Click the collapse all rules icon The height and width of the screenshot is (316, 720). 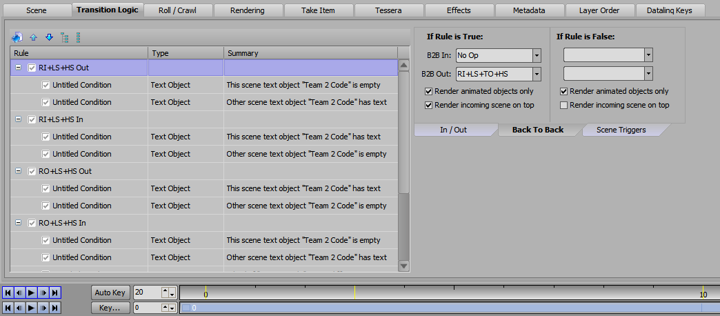(x=79, y=37)
